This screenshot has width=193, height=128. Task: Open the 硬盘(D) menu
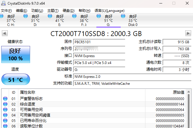68,11
